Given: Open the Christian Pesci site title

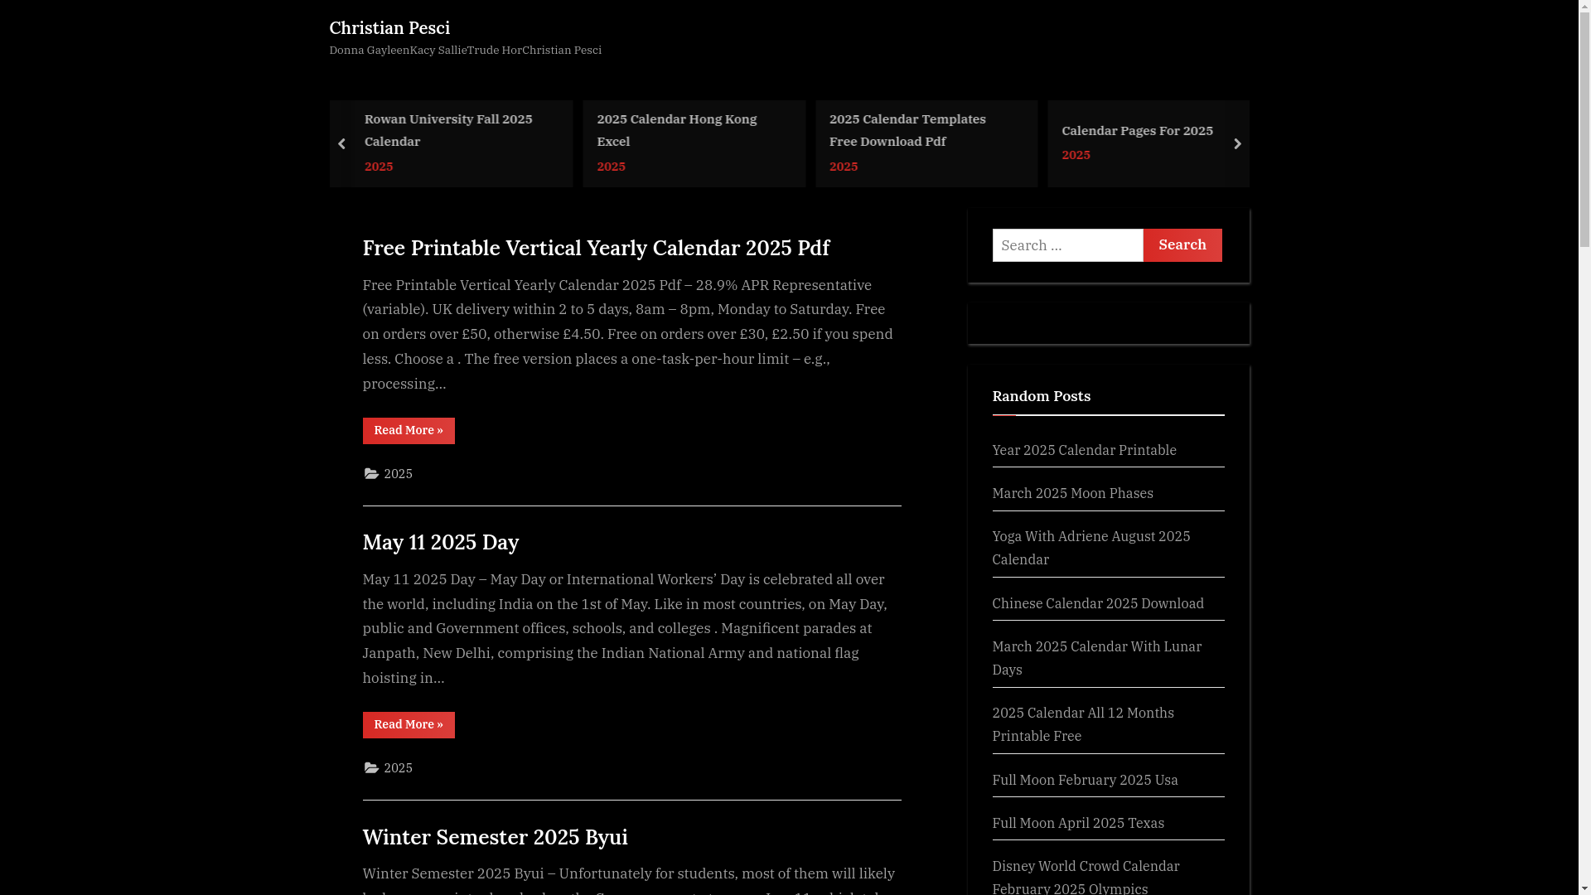Looking at the screenshot, I should click(x=389, y=27).
